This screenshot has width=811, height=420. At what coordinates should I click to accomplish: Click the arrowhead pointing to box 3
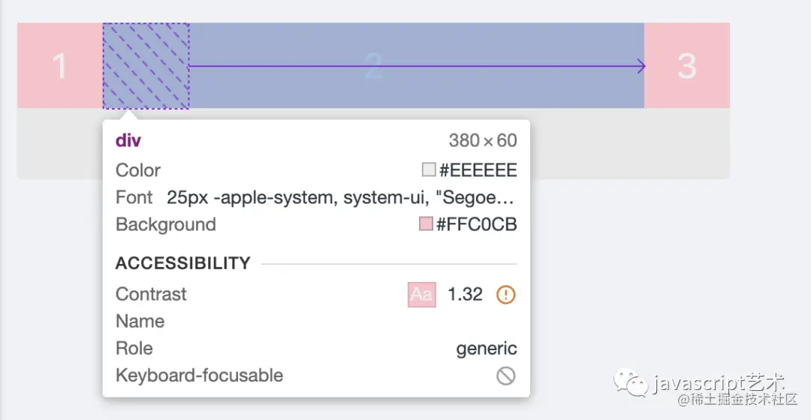point(641,66)
